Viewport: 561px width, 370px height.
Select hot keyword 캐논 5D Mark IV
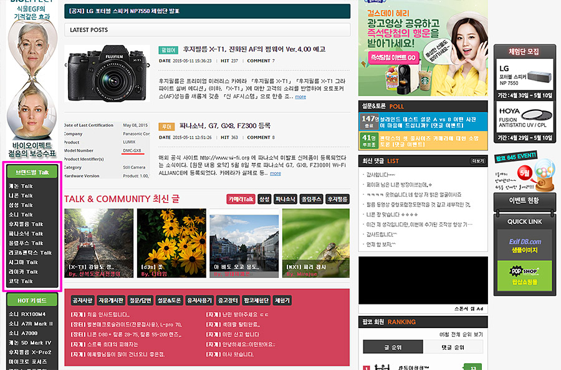30,343
